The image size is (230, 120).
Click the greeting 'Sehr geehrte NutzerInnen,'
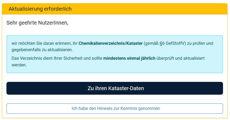click(x=37, y=23)
